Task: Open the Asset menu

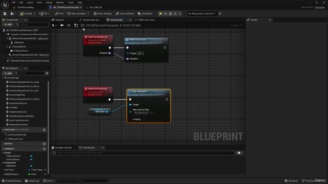Action: pyautogui.click(x=30, y=3)
